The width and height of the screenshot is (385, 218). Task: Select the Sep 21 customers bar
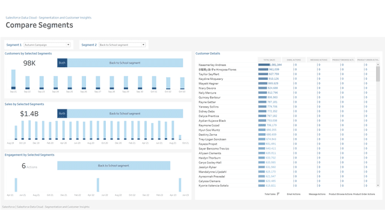pyautogui.click(x=13, y=79)
